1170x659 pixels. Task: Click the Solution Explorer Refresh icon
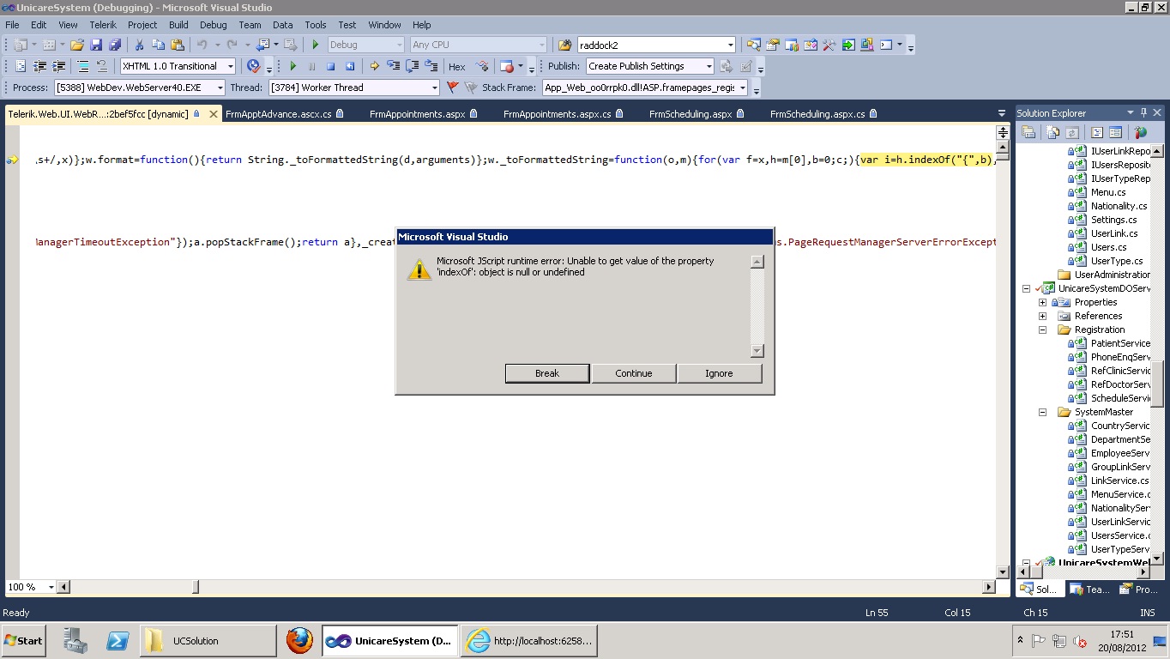pos(1071,132)
